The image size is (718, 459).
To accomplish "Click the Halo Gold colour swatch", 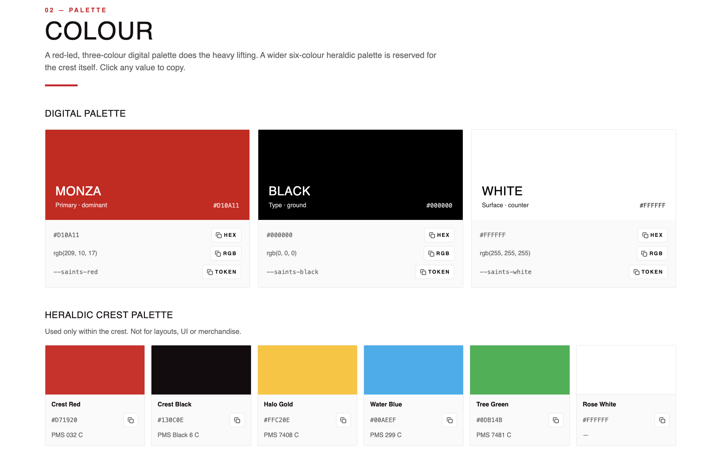I will 307,370.
